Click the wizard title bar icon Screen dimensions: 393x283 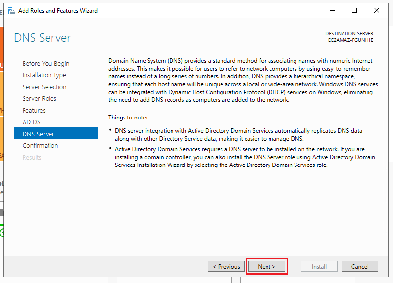pos(12,10)
